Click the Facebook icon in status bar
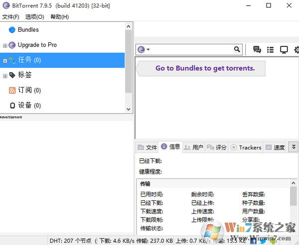Screen dimensions: 299x245 pyautogui.click(x=253, y=241)
